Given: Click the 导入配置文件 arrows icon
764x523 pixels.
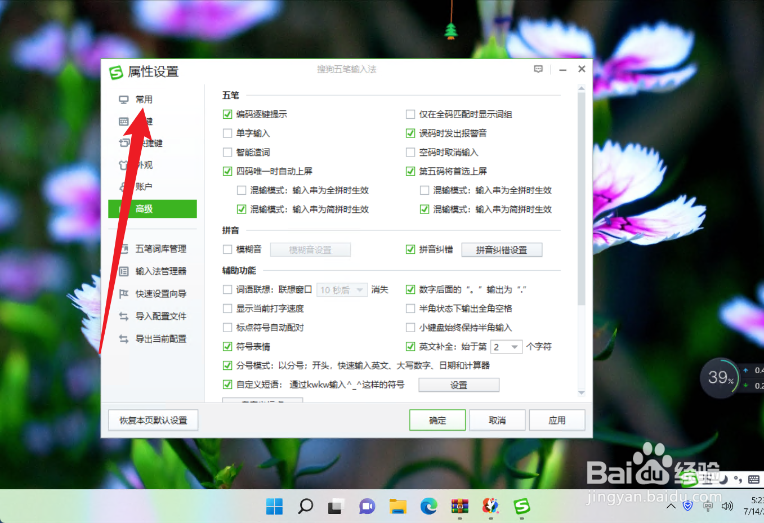Looking at the screenshot, I should (124, 316).
